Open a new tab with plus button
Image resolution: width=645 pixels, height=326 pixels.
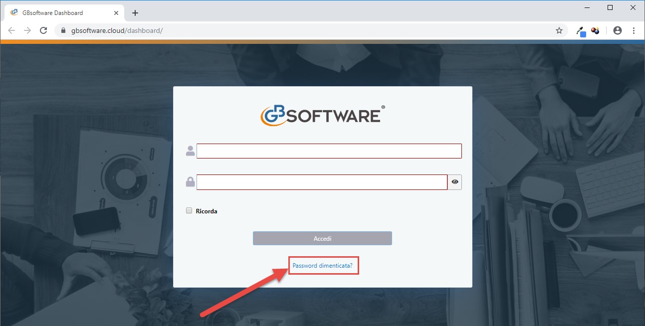click(x=135, y=13)
